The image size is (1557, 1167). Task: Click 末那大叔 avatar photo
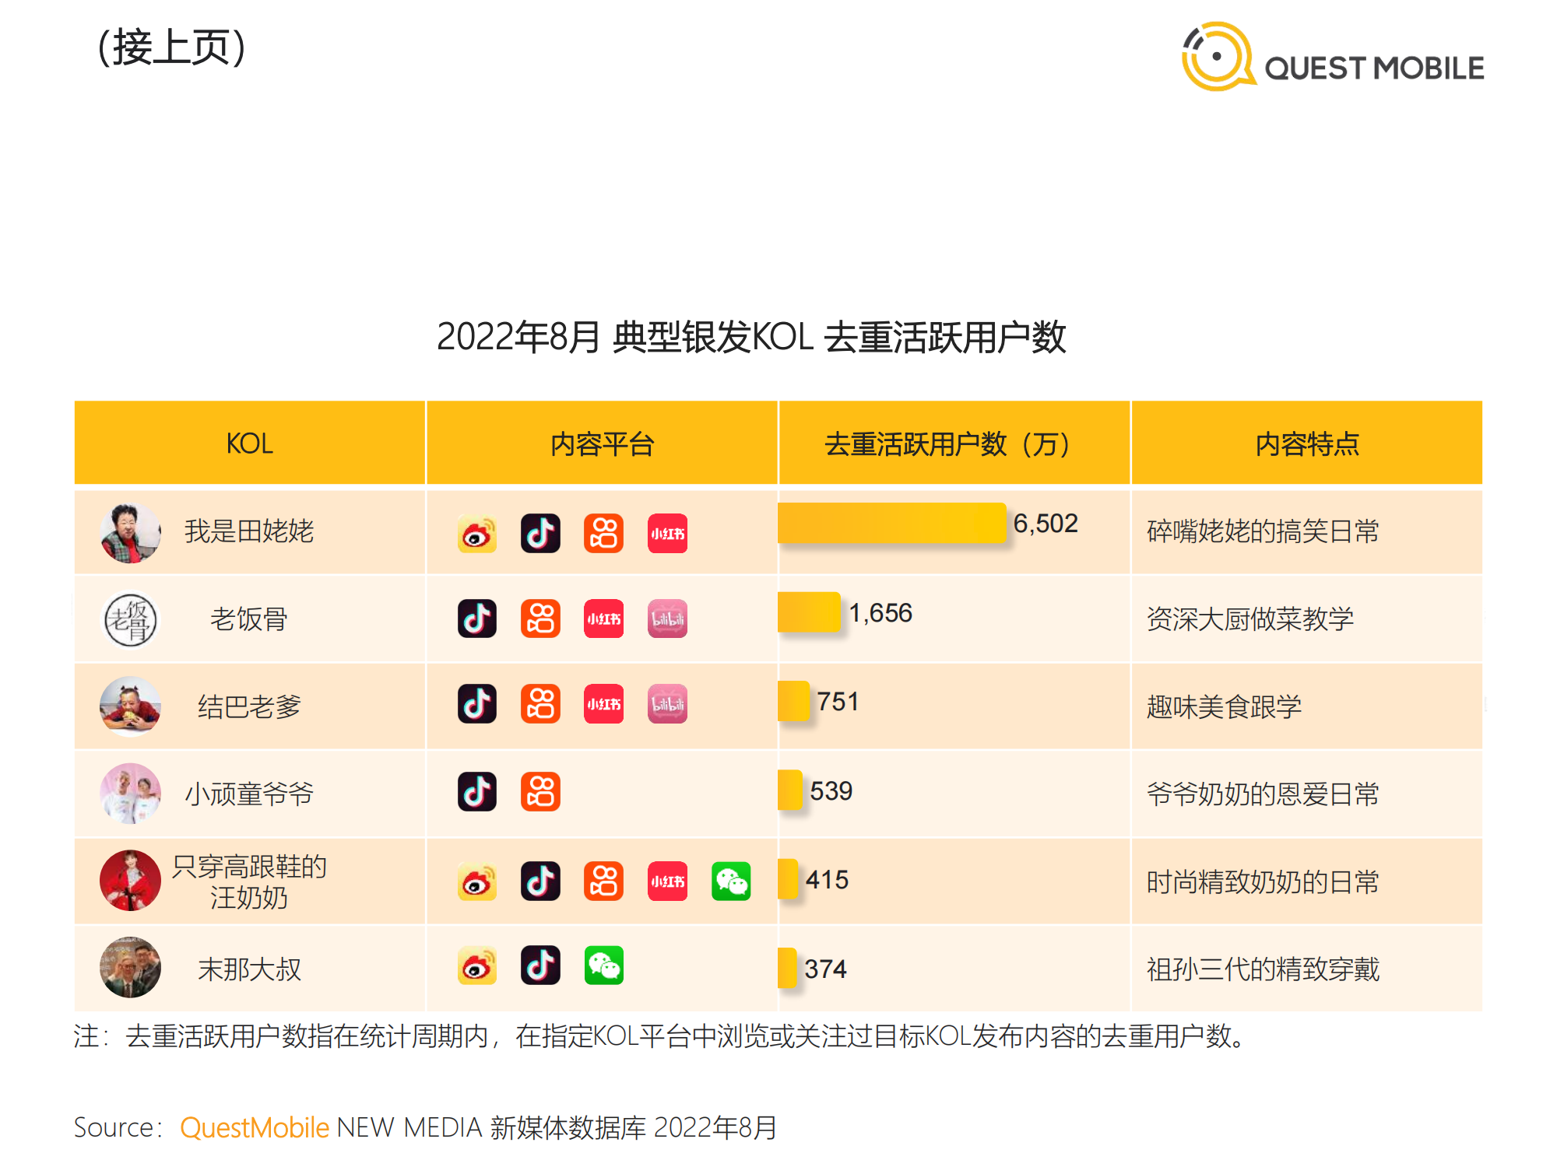click(x=130, y=967)
